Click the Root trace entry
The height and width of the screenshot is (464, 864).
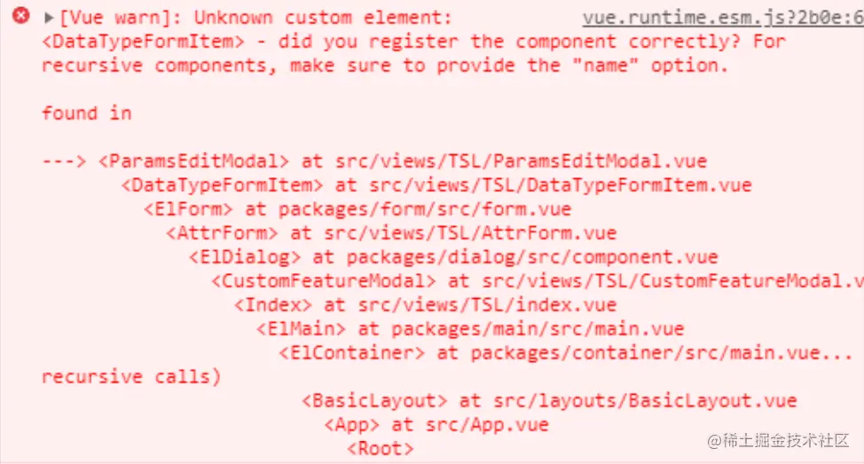381,449
